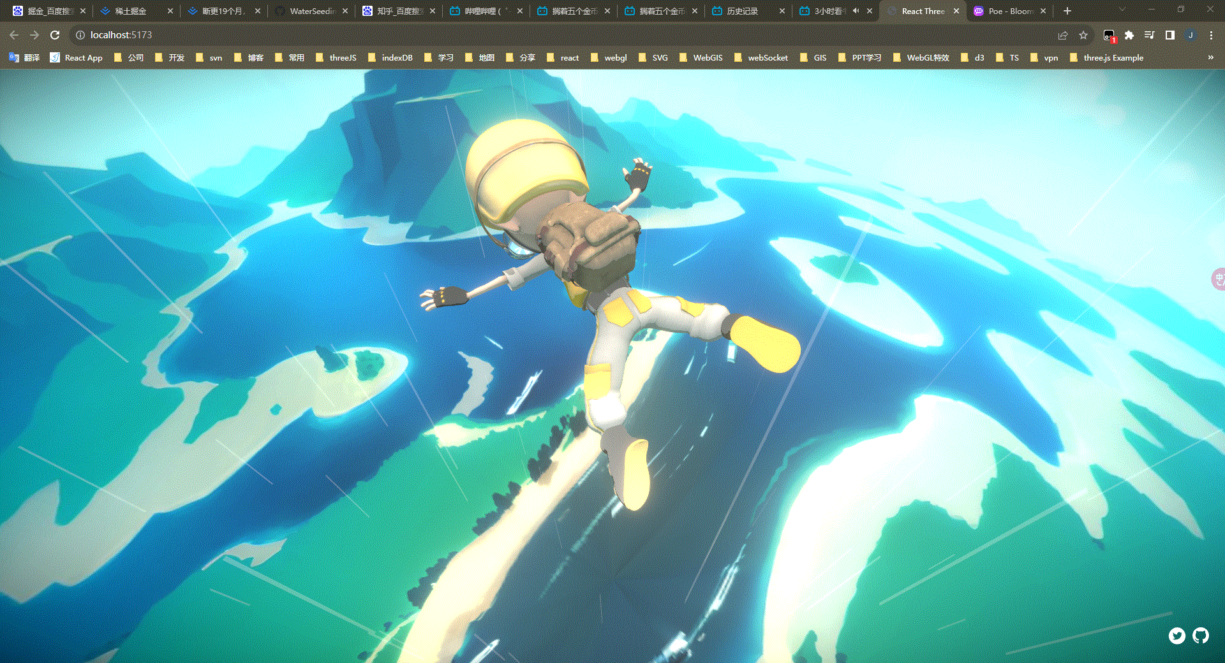
Task: Open the vpn bookmark folder
Action: (x=1044, y=57)
